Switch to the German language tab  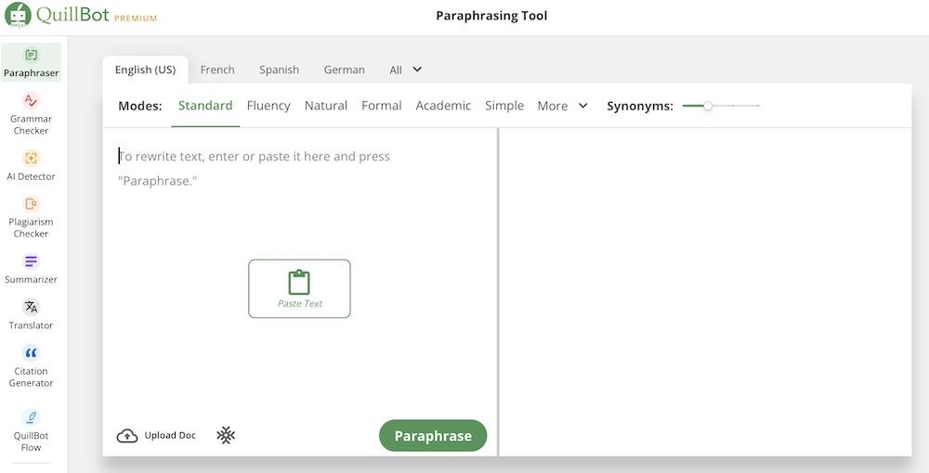(344, 70)
